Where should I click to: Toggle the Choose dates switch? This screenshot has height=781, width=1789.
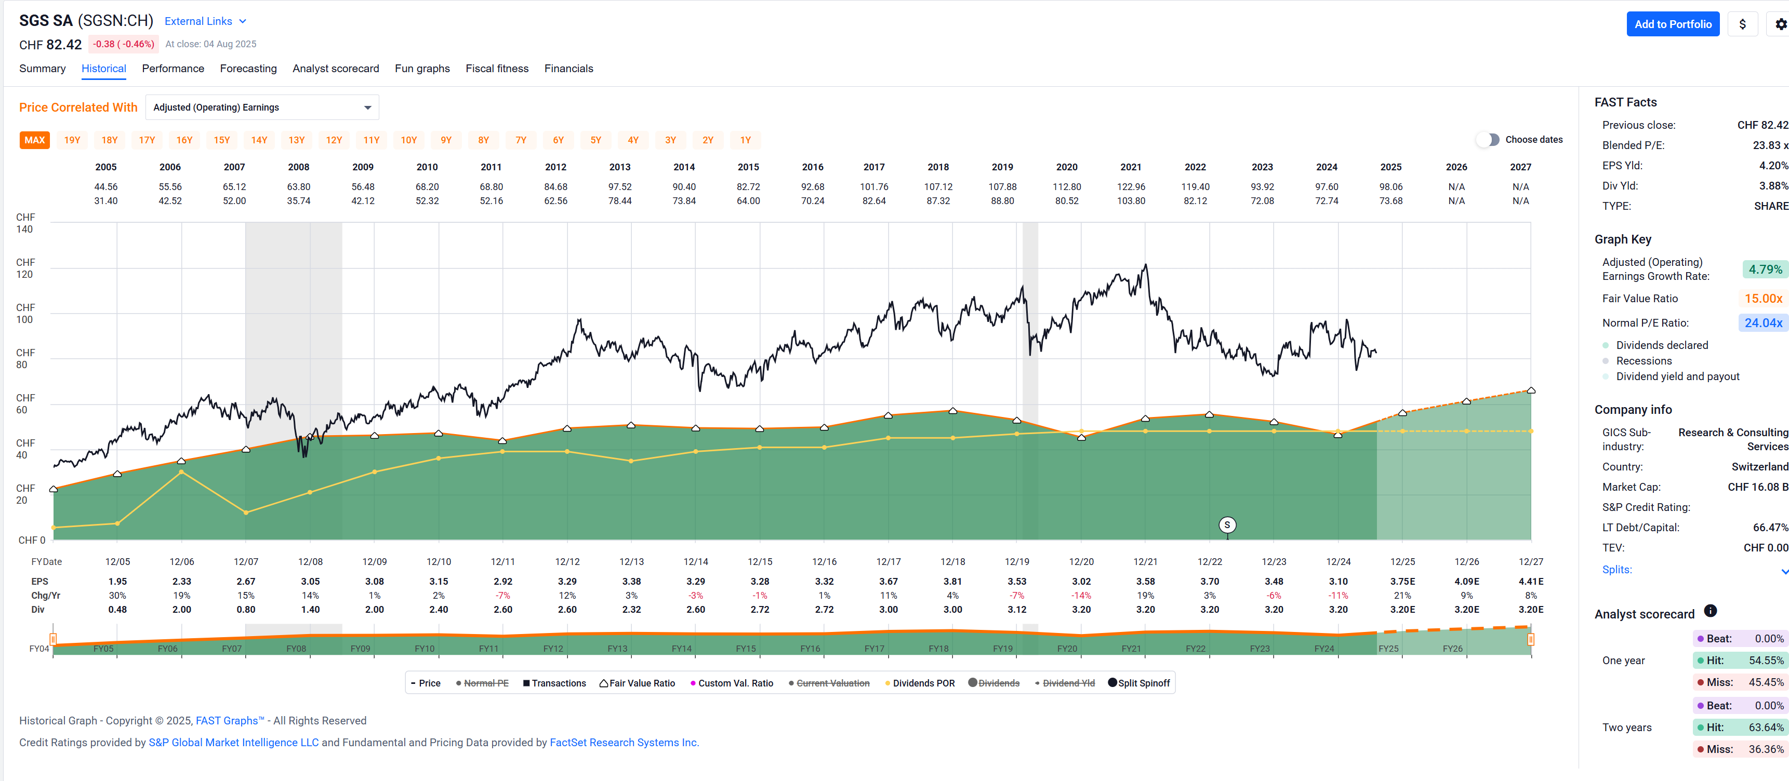pos(1488,140)
